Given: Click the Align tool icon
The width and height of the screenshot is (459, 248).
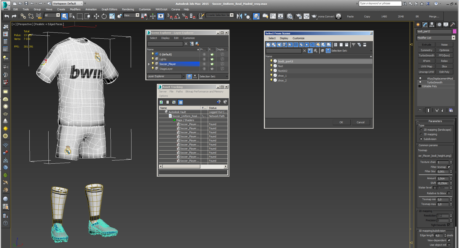Looking at the screenshot, I should (247, 16).
